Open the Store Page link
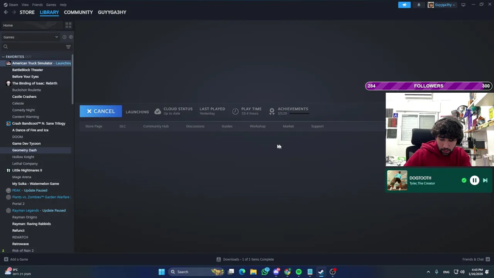 (x=94, y=126)
